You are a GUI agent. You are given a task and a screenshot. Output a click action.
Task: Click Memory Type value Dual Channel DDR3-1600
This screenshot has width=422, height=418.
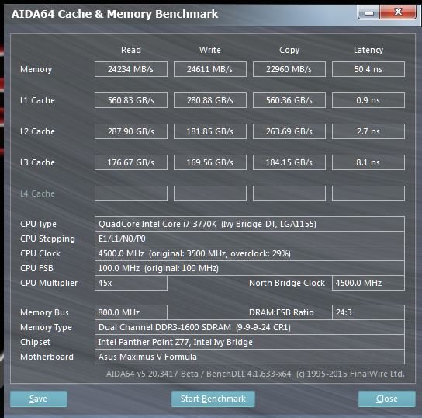tap(250, 327)
